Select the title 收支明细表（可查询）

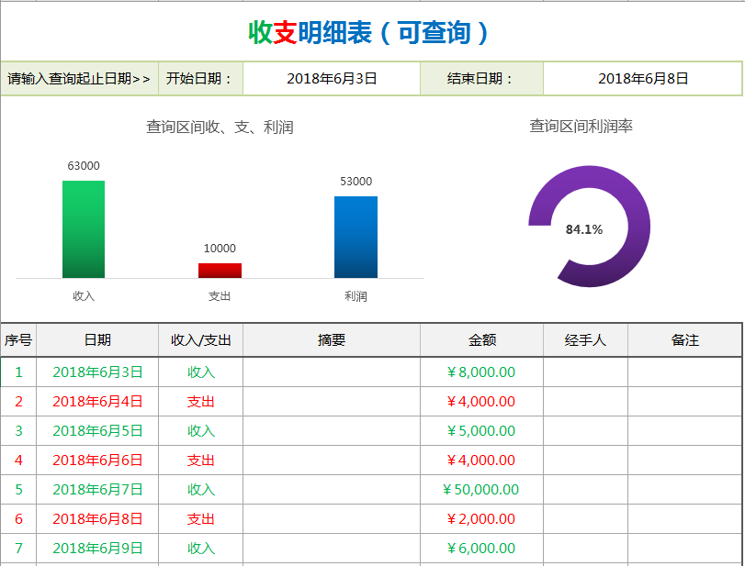coord(368,32)
